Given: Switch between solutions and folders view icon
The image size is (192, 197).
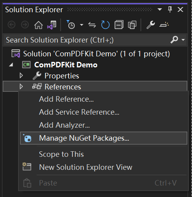Looking at the screenshot, I should click(52, 25).
